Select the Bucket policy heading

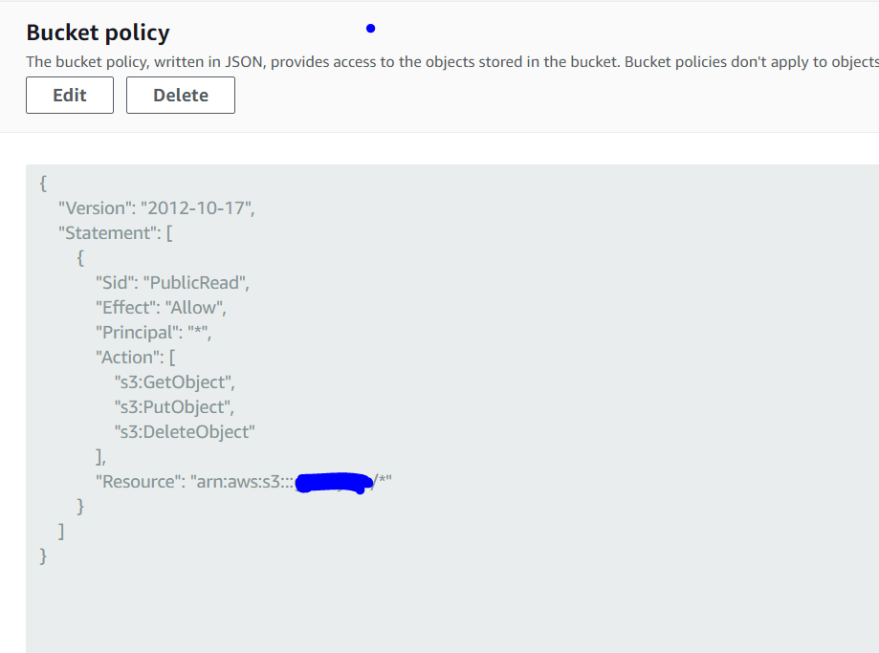click(98, 32)
